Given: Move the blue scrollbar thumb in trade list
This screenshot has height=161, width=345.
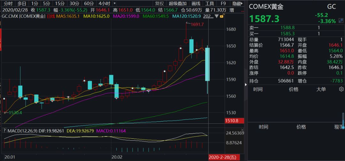Looking at the screenshot, I should tap(343, 121).
